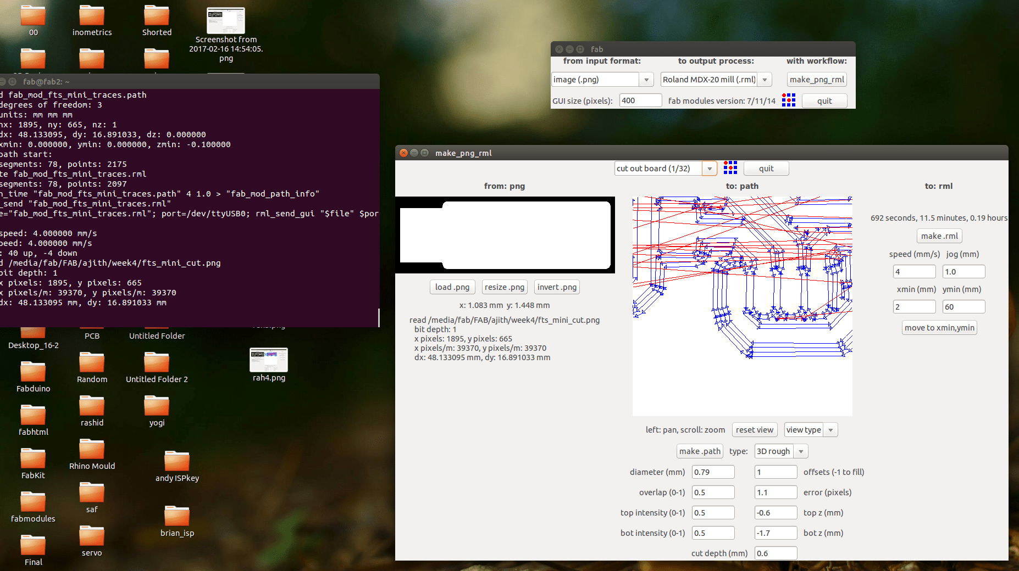Open the andy ISPkey folder
Screen dimensions: 1019x571
(x=177, y=466)
